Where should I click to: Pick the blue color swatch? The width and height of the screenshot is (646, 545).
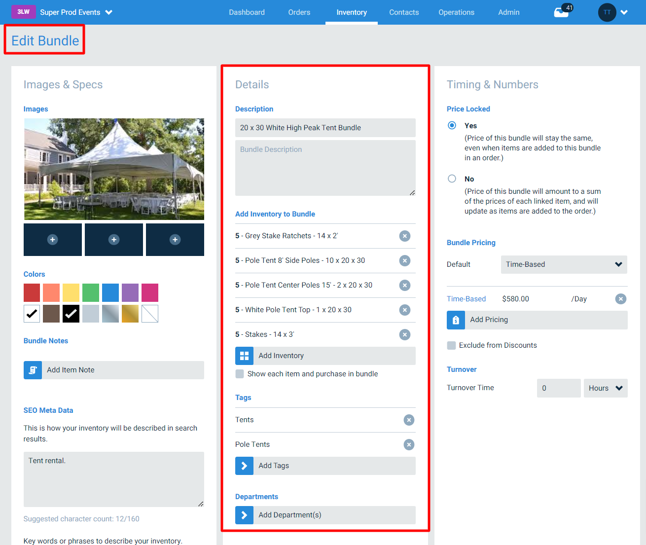coord(110,292)
